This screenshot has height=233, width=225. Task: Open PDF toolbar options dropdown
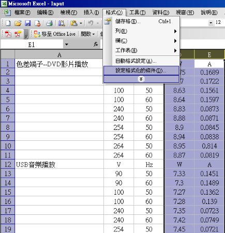click(x=26, y=34)
